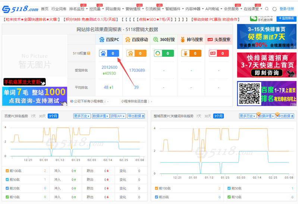Image resolution: width=298 pixels, height=204 pixels.
Task: Click the 360 search green weight badge
Action: coord(164,53)
